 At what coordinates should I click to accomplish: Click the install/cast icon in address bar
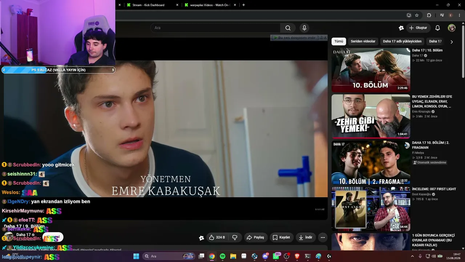[x=409, y=15]
